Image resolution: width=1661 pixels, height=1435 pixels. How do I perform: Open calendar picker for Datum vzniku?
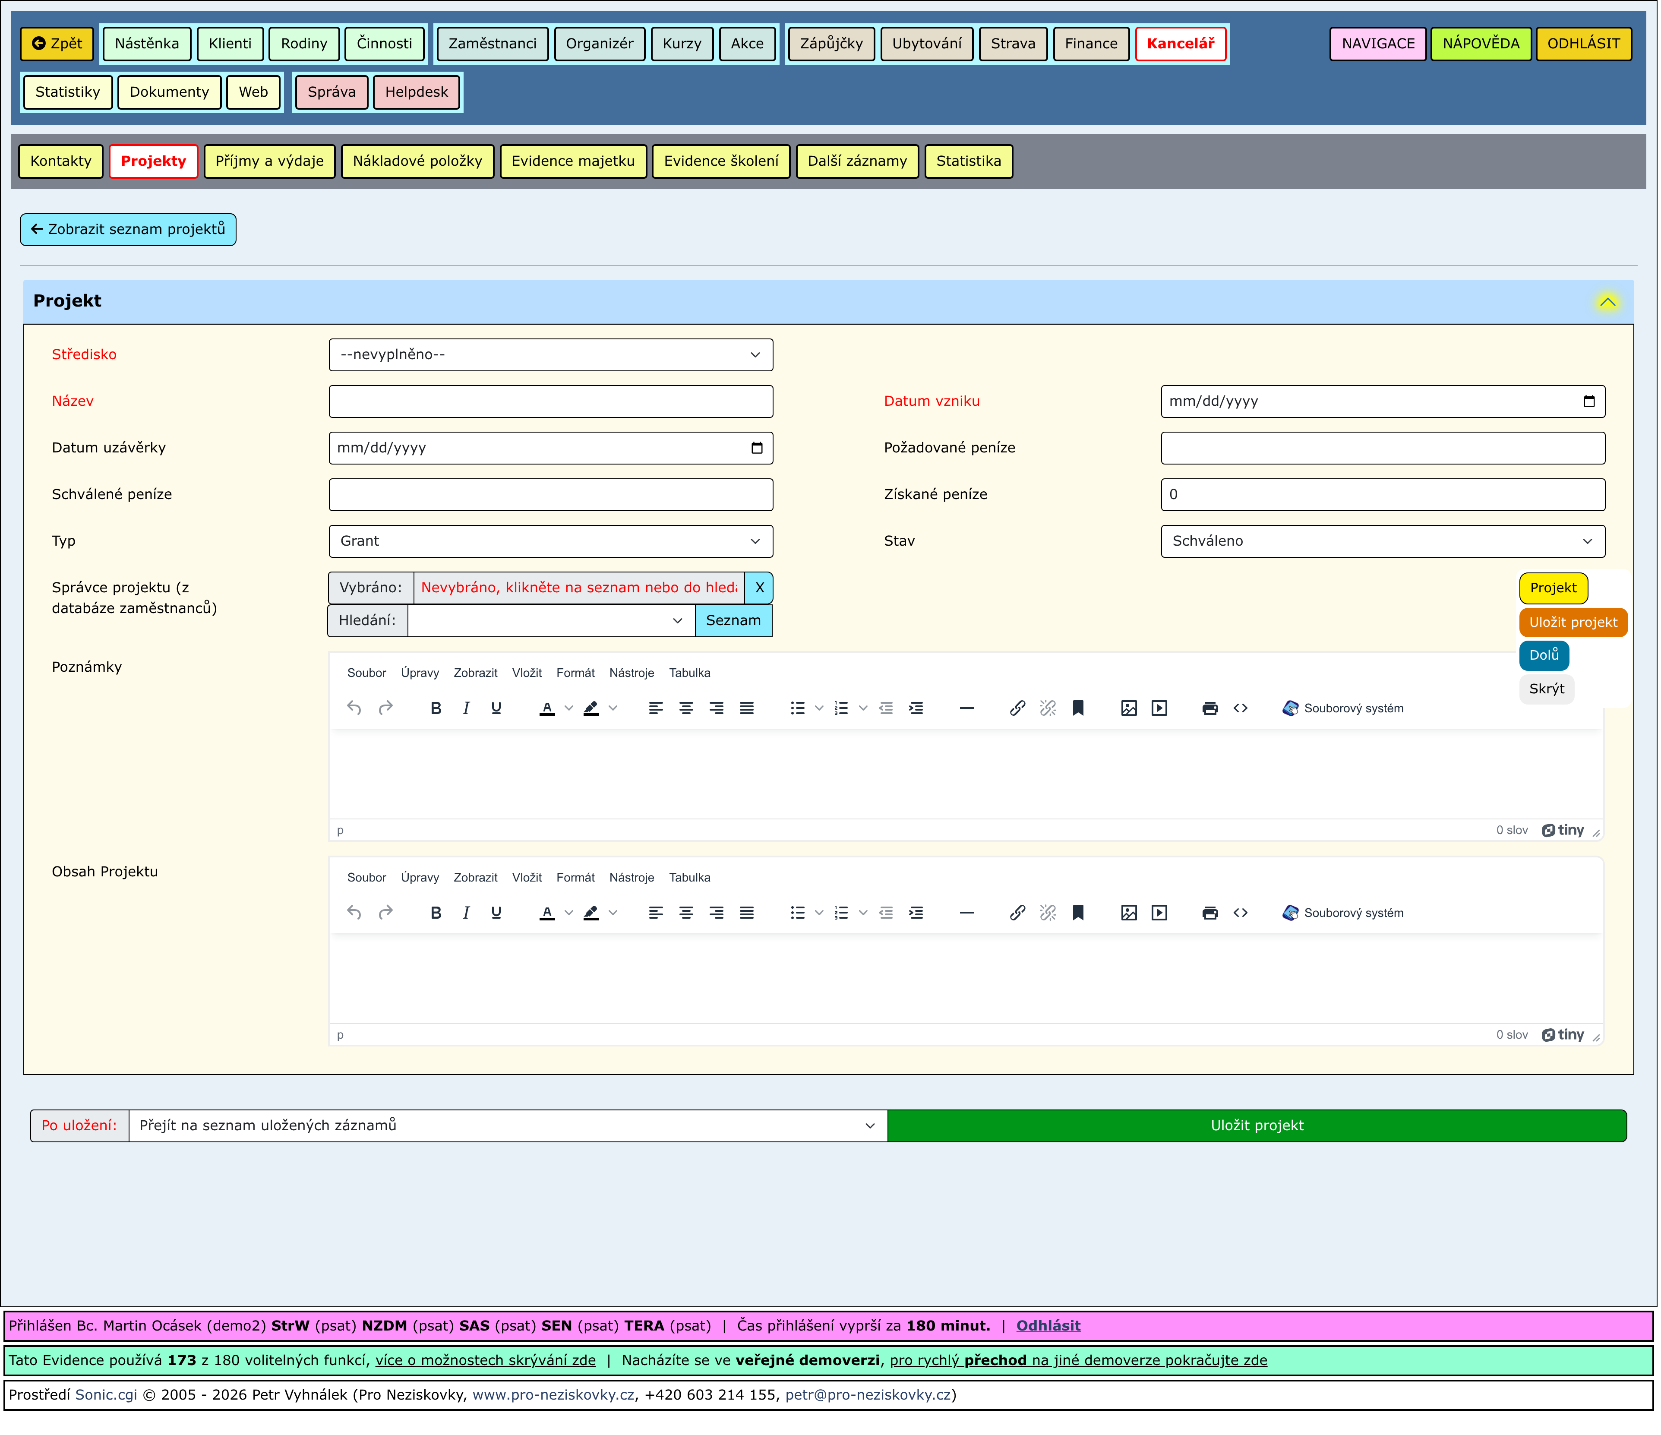pyautogui.click(x=1589, y=401)
